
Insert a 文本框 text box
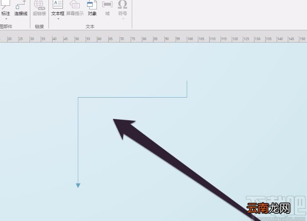tap(58, 8)
